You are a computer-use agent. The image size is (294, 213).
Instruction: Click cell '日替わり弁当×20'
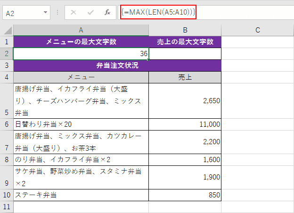(x=81, y=124)
